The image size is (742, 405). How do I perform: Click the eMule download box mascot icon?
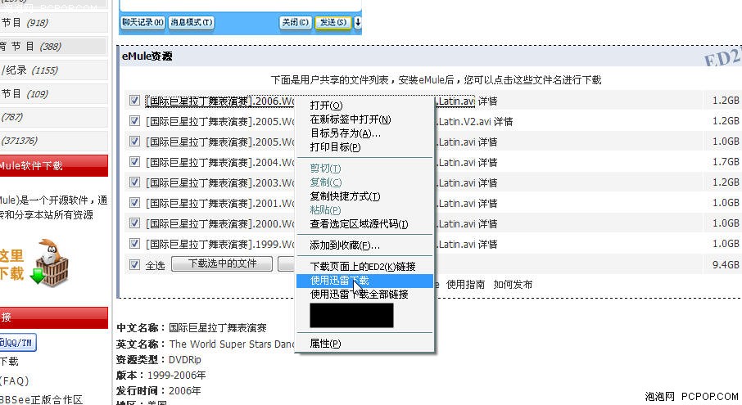click(x=50, y=263)
